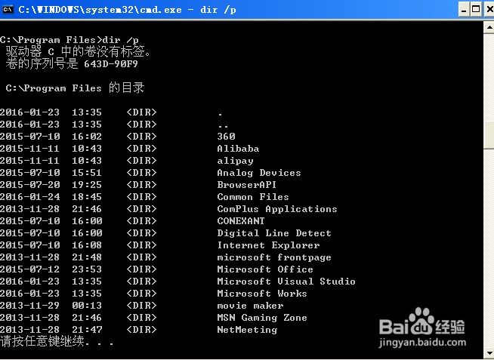
Task: Click the date 2015-07-12 in Microsoft Office row
Action: (x=30, y=269)
